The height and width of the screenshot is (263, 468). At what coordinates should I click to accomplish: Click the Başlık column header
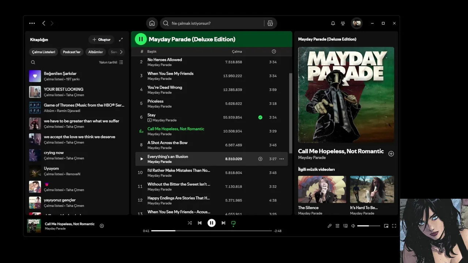pos(152,52)
